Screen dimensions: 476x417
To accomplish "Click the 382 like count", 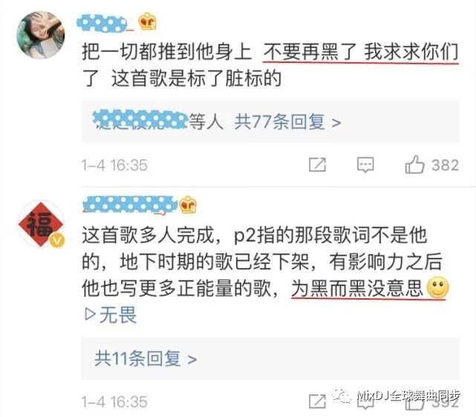I will click(445, 165).
